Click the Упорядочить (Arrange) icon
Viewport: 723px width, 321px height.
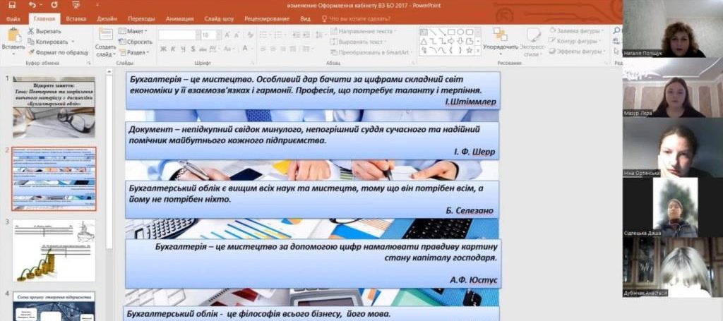[500, 35]
